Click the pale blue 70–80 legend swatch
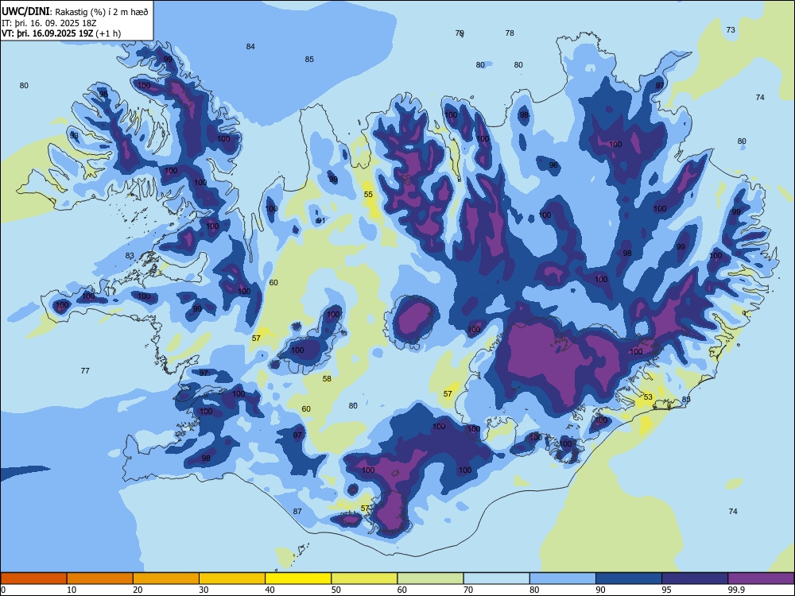Viewport: 795px width, 596px height. (x=496, y=579)
